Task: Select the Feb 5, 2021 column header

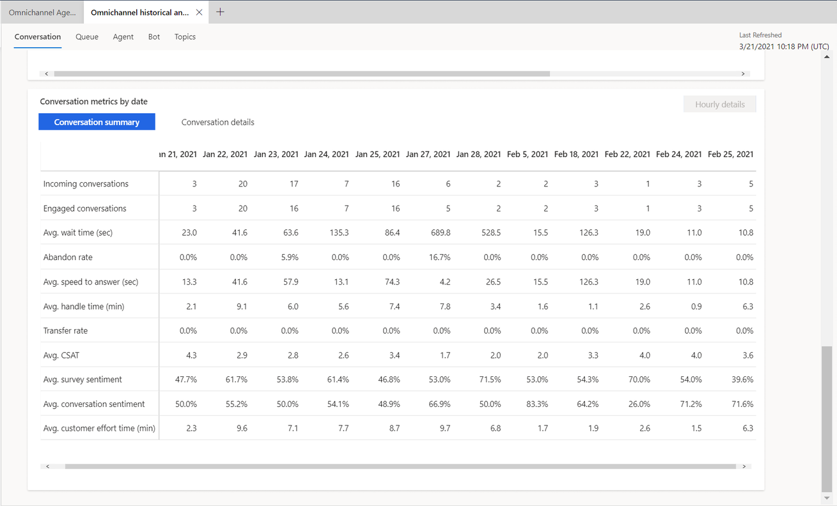Action: (528, 154)
